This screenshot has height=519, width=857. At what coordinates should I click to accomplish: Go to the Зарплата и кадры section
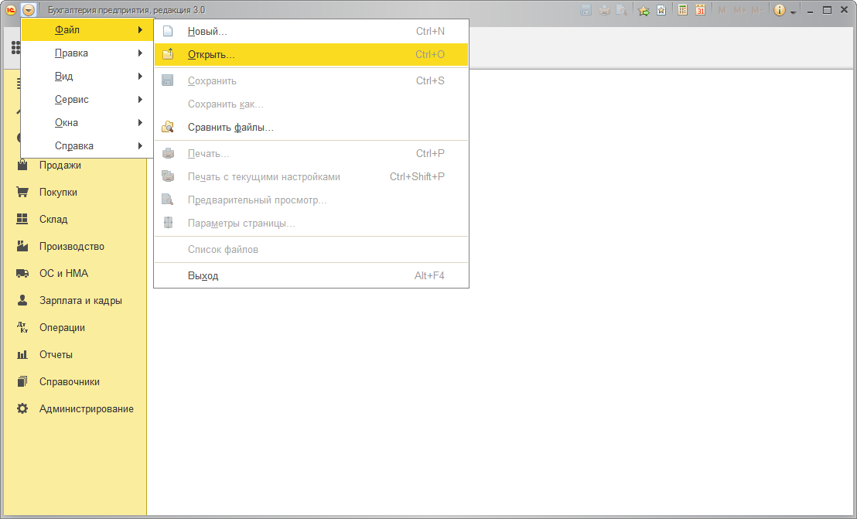[80, 301]
